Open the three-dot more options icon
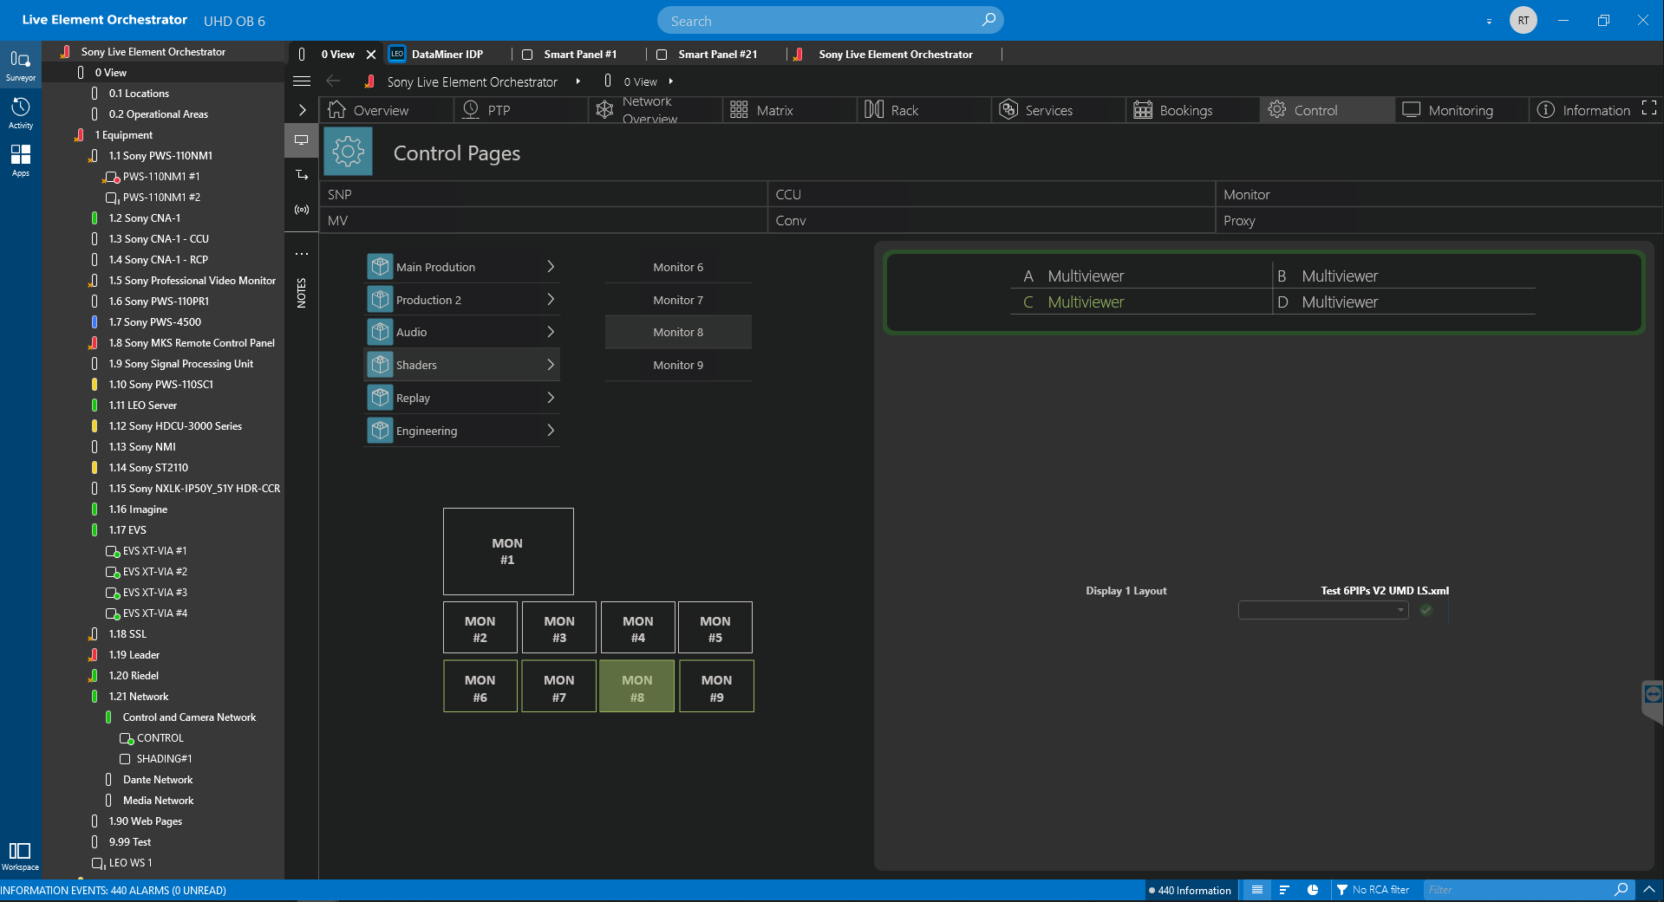The height and width of the screenshot is (902, 1664). coord(302,254)
